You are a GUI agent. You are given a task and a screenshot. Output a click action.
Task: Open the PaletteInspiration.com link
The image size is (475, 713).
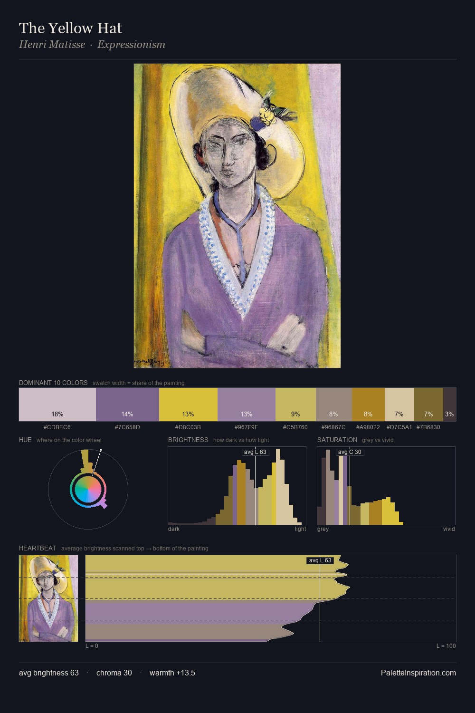click(418, 673)
